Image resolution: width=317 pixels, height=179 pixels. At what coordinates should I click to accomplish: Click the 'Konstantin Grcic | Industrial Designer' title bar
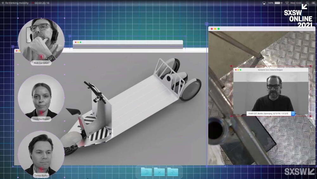click(x=271, y=70)
